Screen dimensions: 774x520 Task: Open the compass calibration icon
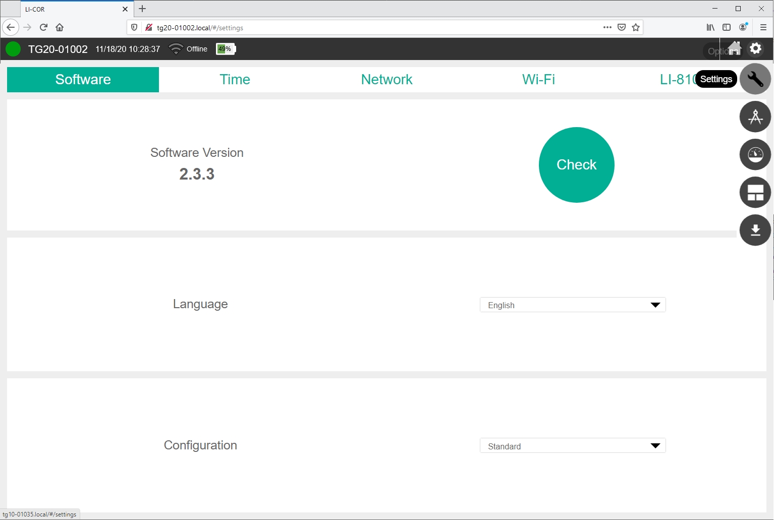(755, 117)
